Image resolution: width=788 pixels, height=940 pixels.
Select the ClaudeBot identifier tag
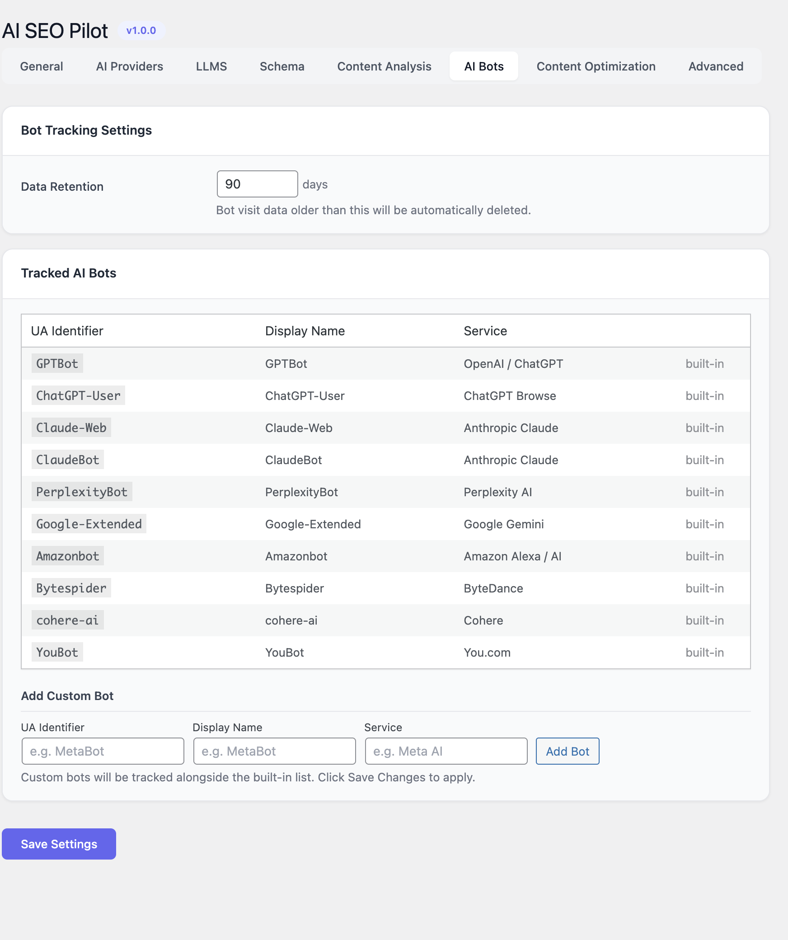(x=67, y=460)
